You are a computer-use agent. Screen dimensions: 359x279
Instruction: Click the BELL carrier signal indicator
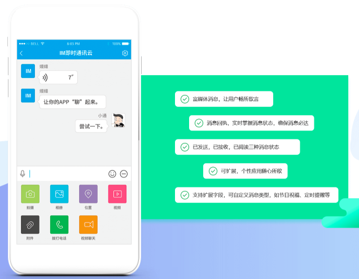[x=32, y=43]
